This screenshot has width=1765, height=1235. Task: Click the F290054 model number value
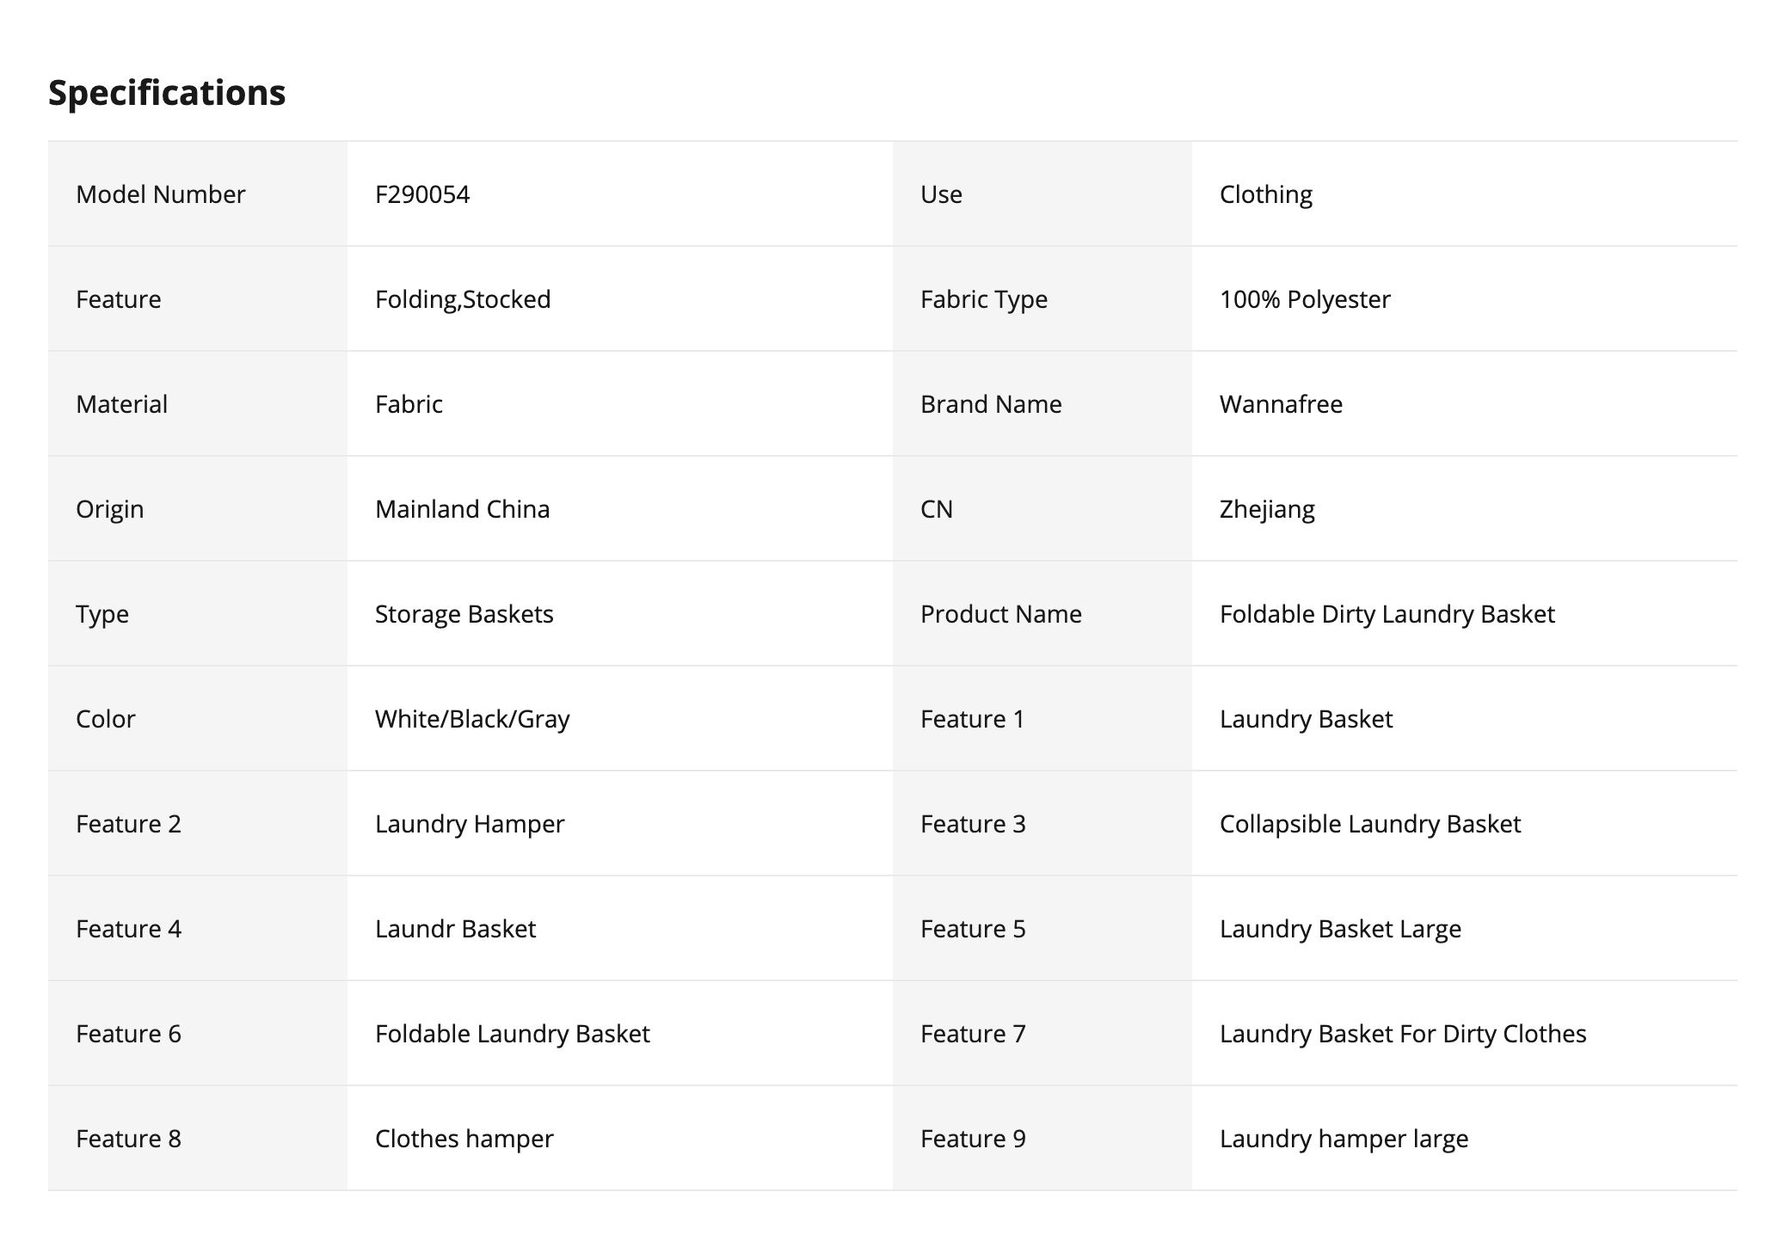[422, 194]
